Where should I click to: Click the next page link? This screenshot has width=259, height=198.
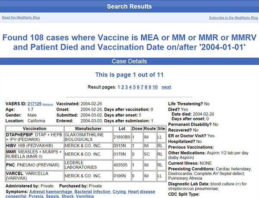166,87
